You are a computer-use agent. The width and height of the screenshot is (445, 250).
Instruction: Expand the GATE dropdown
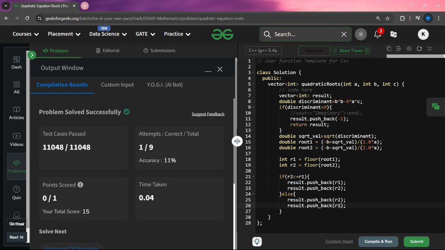(145, 34)
